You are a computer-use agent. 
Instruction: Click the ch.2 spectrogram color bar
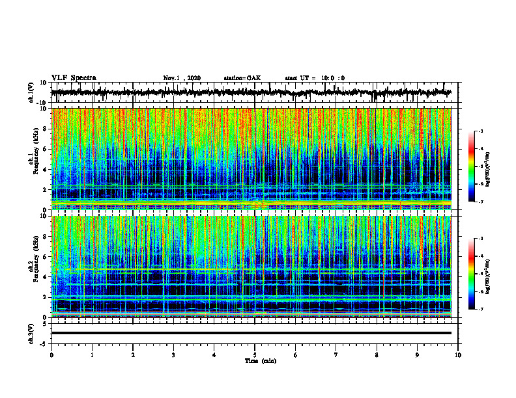472,274
